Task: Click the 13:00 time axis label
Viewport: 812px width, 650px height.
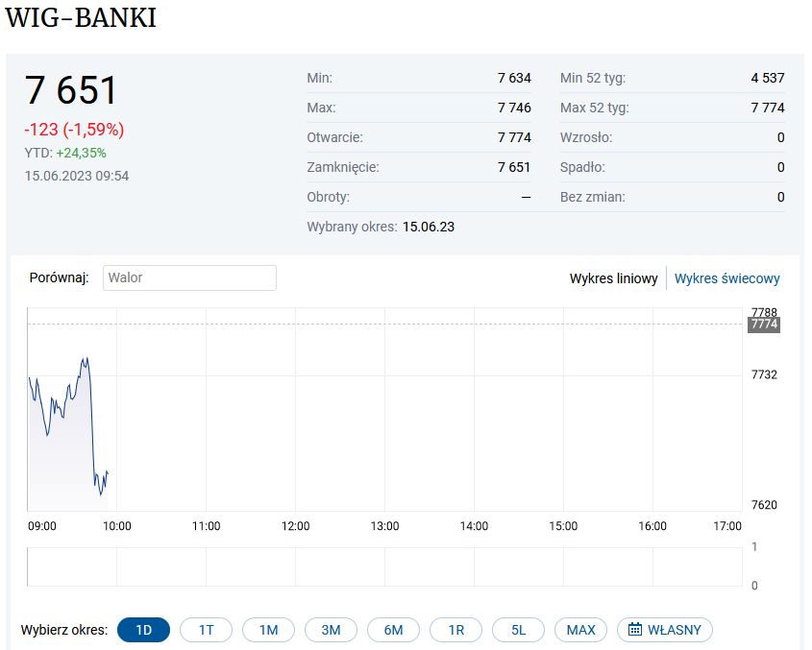Action: coord(384,526)
